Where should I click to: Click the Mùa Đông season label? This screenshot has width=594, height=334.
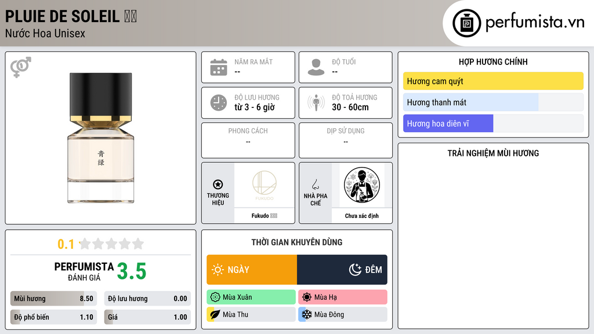coord(329,314)
